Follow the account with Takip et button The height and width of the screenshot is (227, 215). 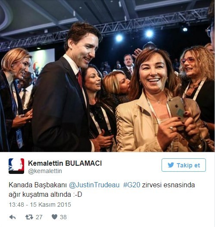(x=184, y=165)
